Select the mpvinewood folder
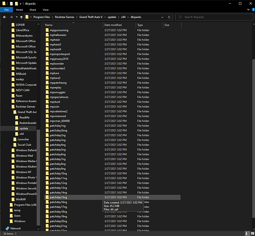 58,116
